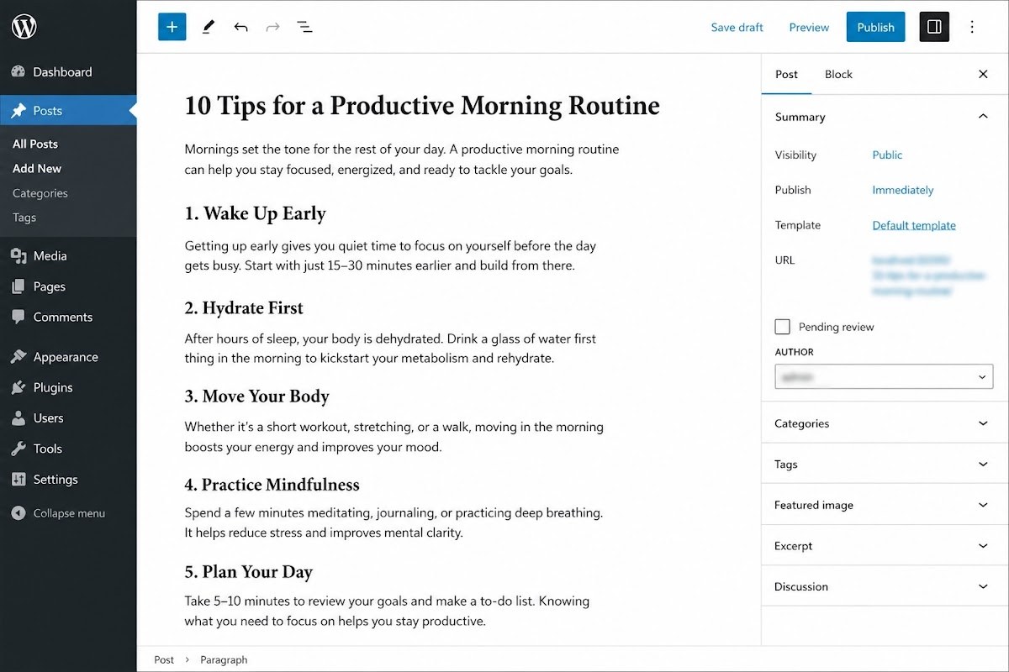The width and height of the screenshot is (1009, 672).
Task: Click the Tools wrench icon
Action: click(x=18, y=449)
